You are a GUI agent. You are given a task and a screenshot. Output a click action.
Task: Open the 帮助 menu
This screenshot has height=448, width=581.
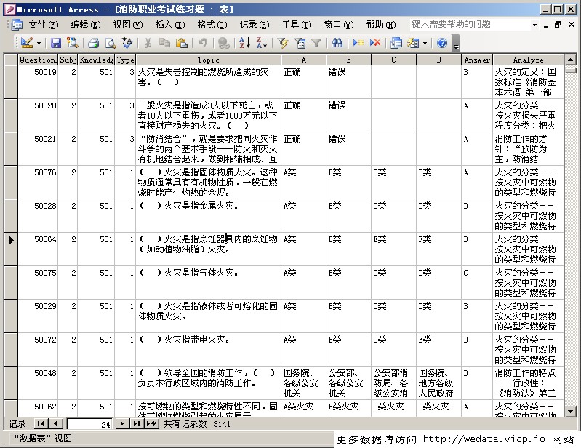point(381,25)
